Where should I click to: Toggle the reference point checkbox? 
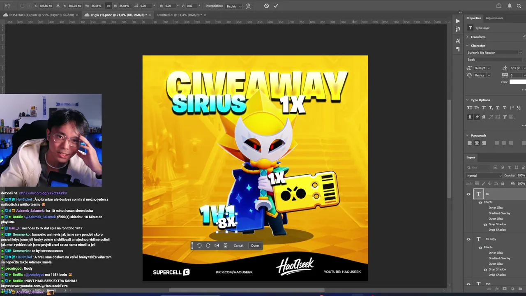point(22,6)
